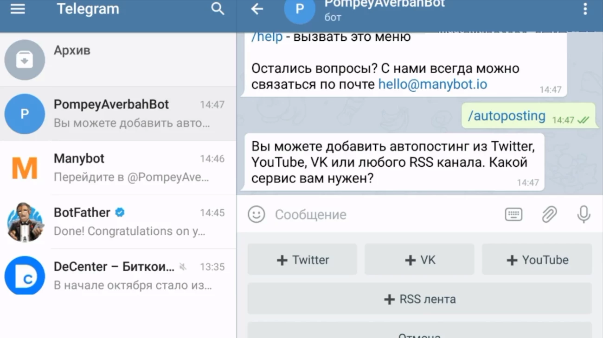This screenshot has height=338, width=603.
Task: Open the hello@manybot.io email link
Action: (x=433, y=84)
